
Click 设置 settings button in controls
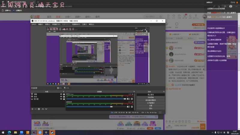151,106
